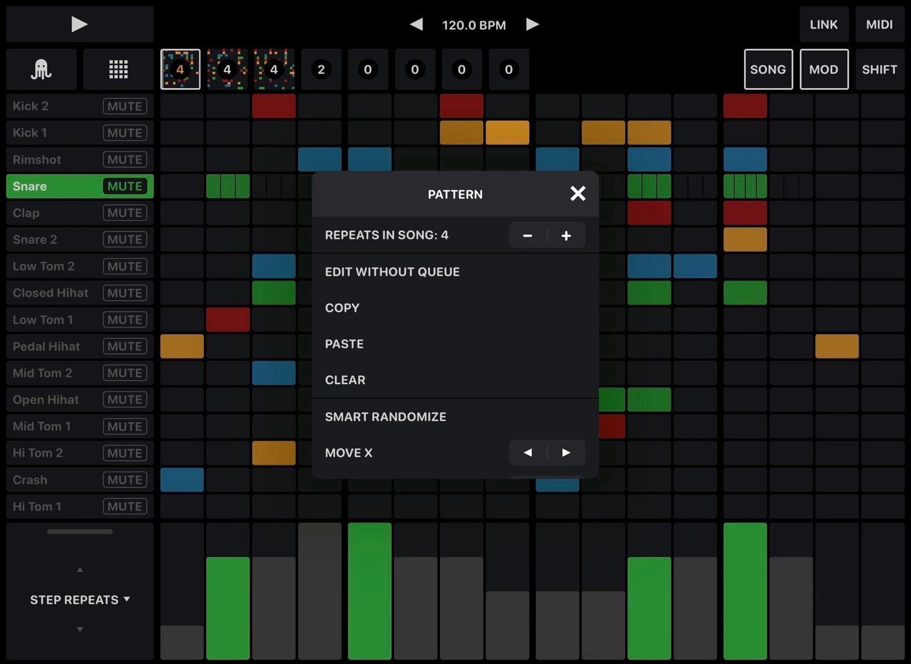The height and width of the screenshot is (664, 911).
Task: Click up arrow above Step Repeats
Action: pos(80,570)
